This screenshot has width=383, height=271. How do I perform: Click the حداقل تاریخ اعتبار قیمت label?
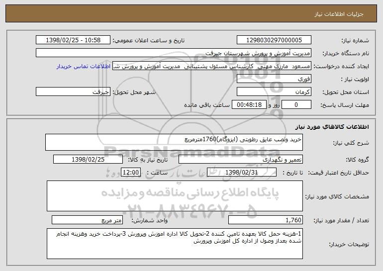point(338,173)
